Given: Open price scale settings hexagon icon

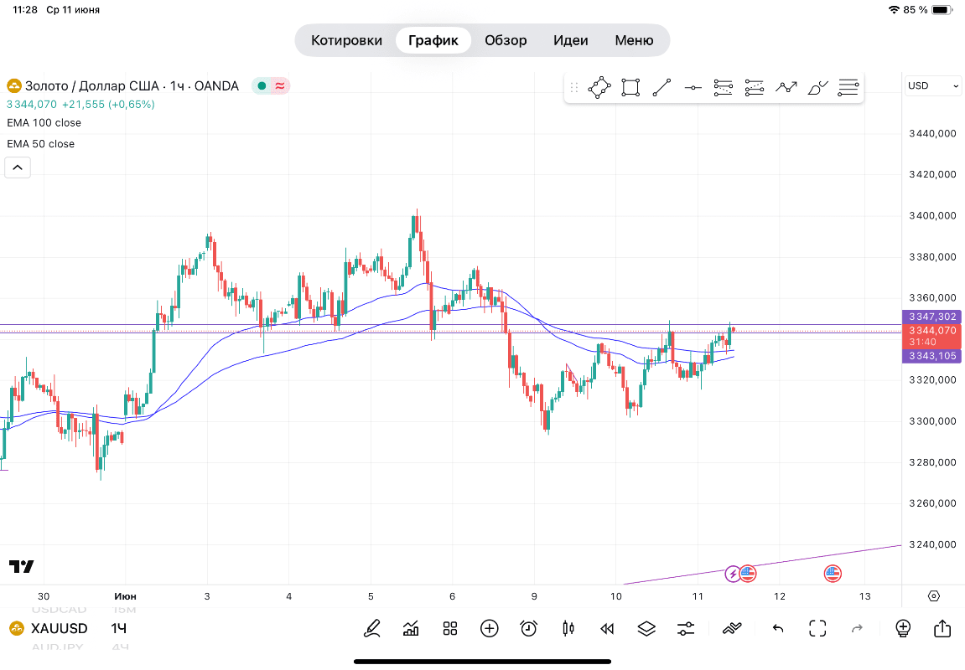Looking at the screenshot, I should pos(934,596).
